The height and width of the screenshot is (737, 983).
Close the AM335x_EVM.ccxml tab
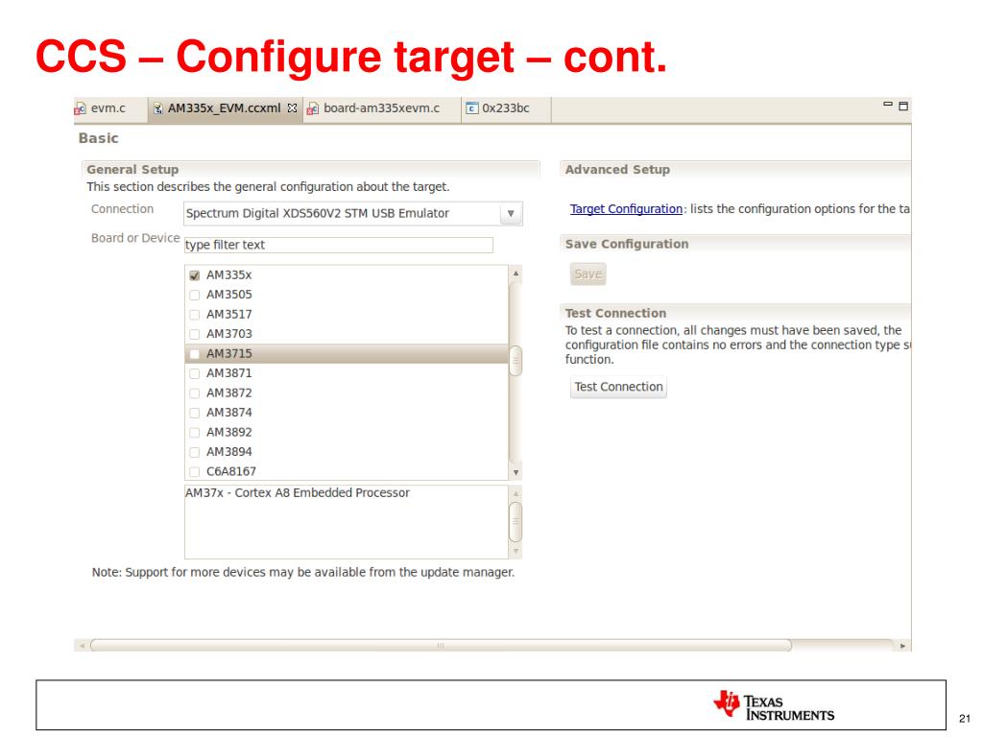[x=292, y=107]
